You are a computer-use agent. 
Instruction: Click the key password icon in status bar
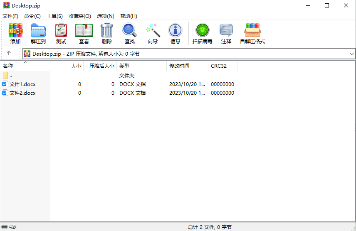(12, 227)
